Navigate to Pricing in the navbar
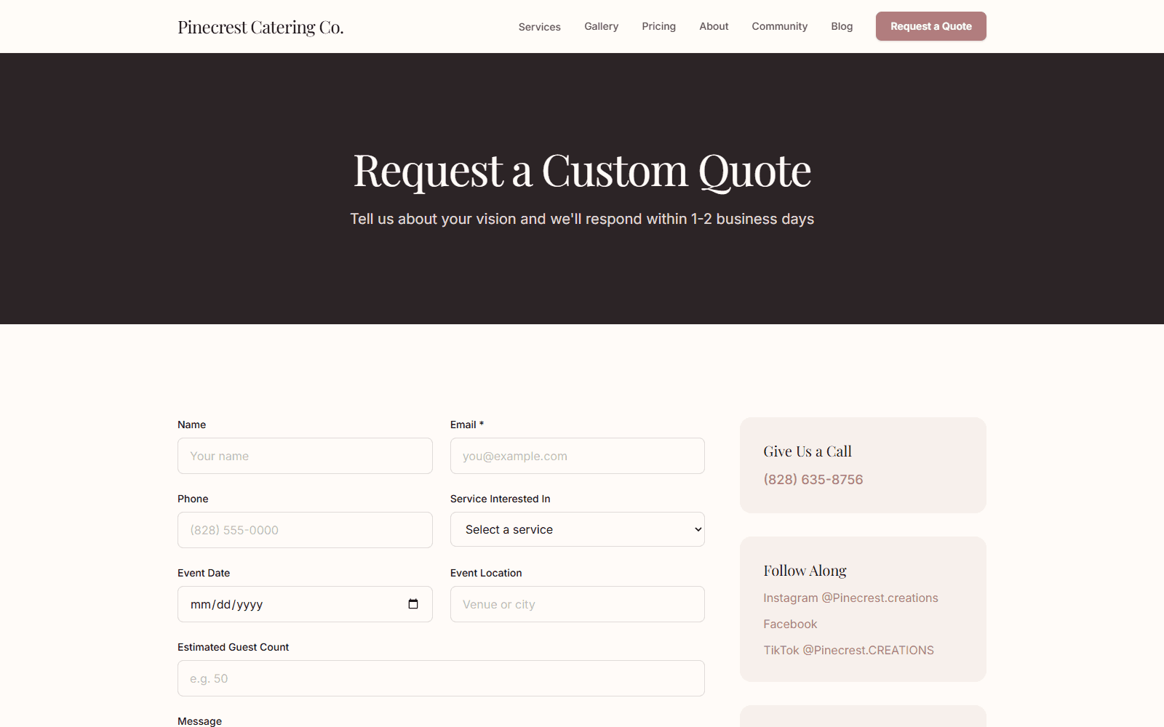 pyautogui.click(x=658, y=26)
